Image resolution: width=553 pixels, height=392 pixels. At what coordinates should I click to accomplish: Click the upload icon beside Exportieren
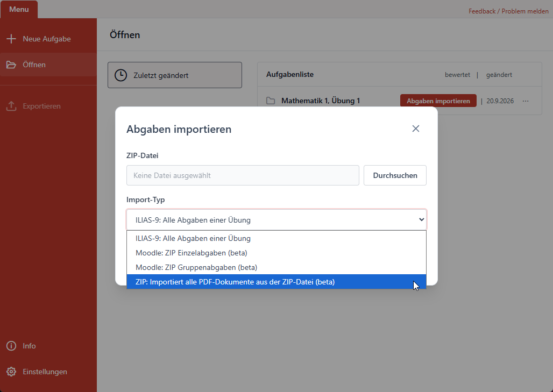pyautogui.click(x=11, y=106)
